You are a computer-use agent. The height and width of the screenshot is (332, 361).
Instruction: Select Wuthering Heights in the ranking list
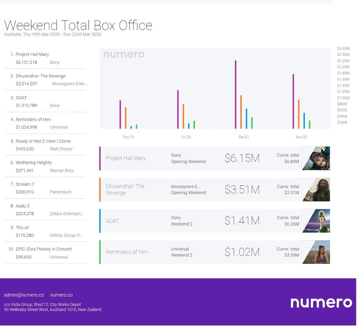(33, 163)
